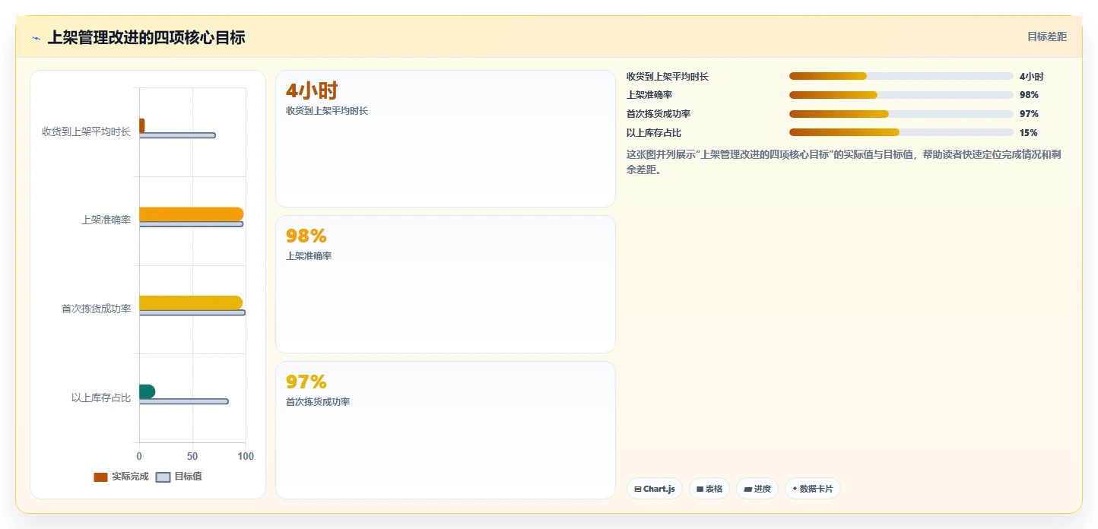Select the Chart.js tag chip

[x=655, y=489]
